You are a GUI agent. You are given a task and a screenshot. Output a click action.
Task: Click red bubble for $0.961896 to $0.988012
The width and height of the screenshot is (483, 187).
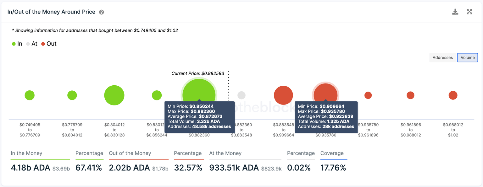click(x=410, y=95)
